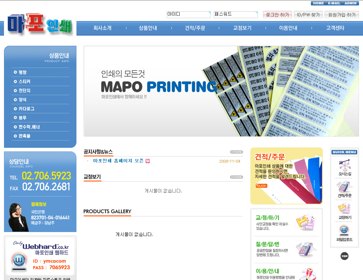363x280 pixels.
Task: Click the FAX number 02.706.2681
Action: coord(46,187)
